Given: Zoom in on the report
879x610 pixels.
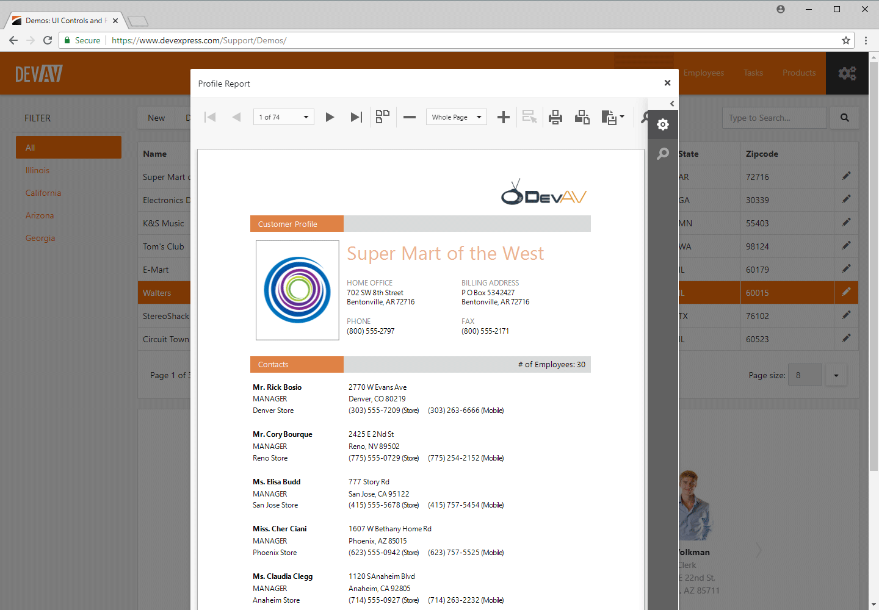Looking at the screenshot, I should click(503, 117).
